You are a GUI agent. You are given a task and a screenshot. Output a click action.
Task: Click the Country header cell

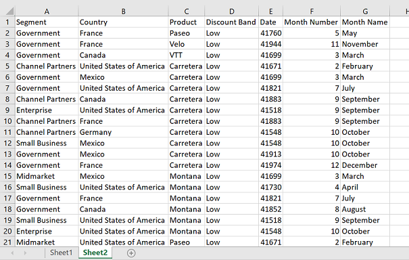(123, 22)
